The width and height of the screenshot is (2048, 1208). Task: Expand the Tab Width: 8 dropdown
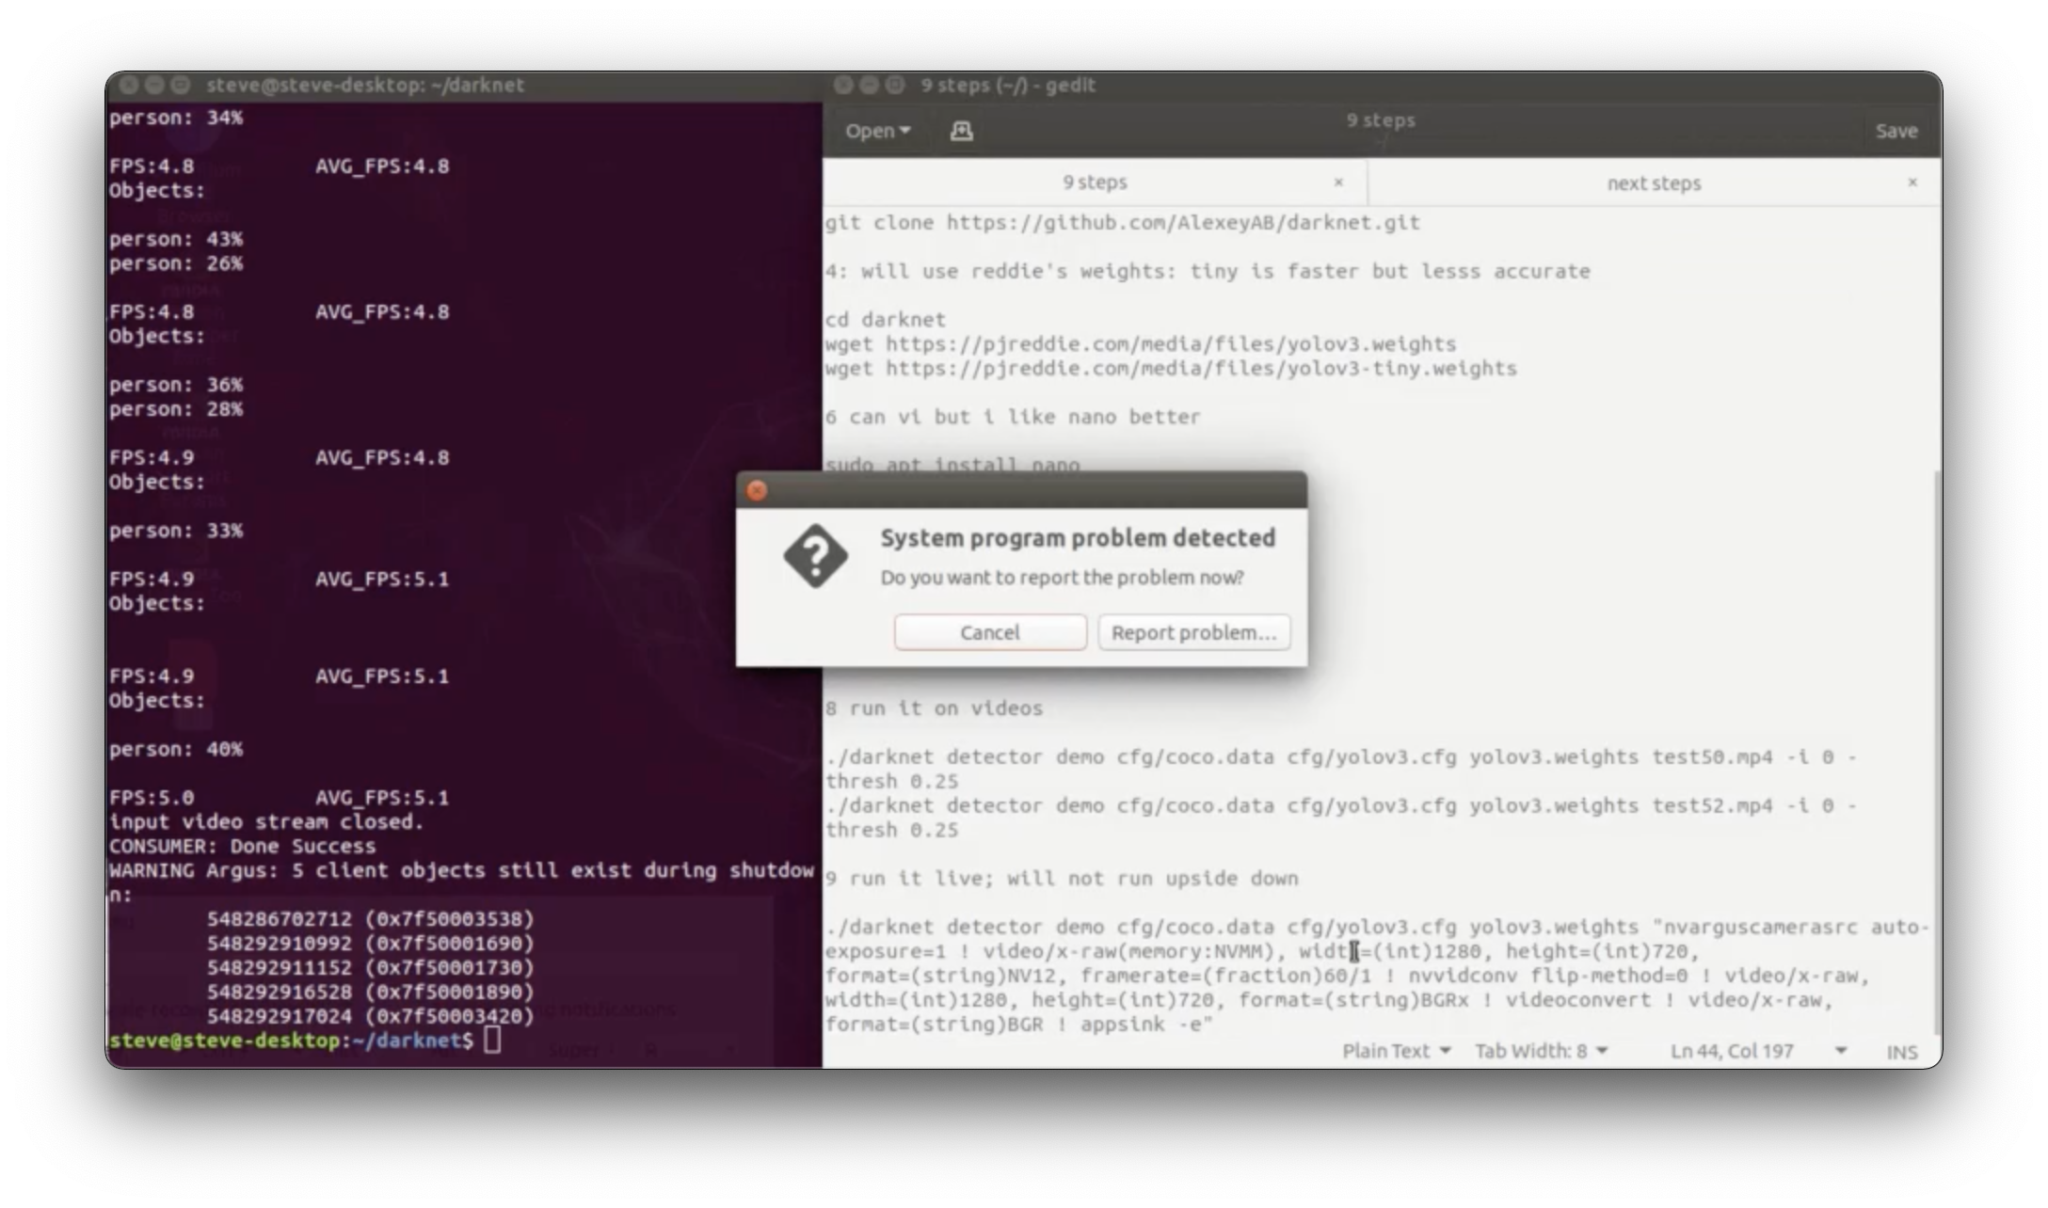pos(1541,1051)
